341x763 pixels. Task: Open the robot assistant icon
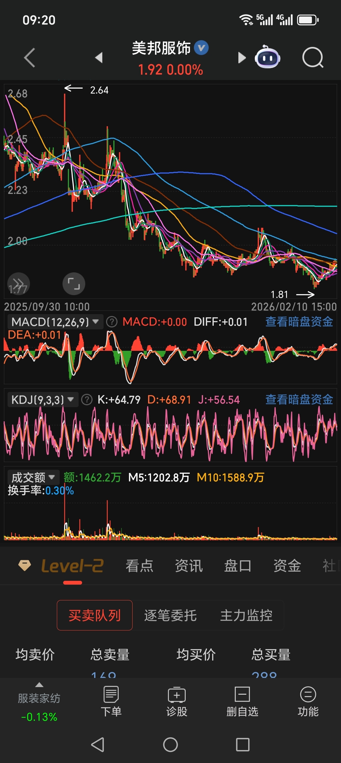tap(267, 57)
